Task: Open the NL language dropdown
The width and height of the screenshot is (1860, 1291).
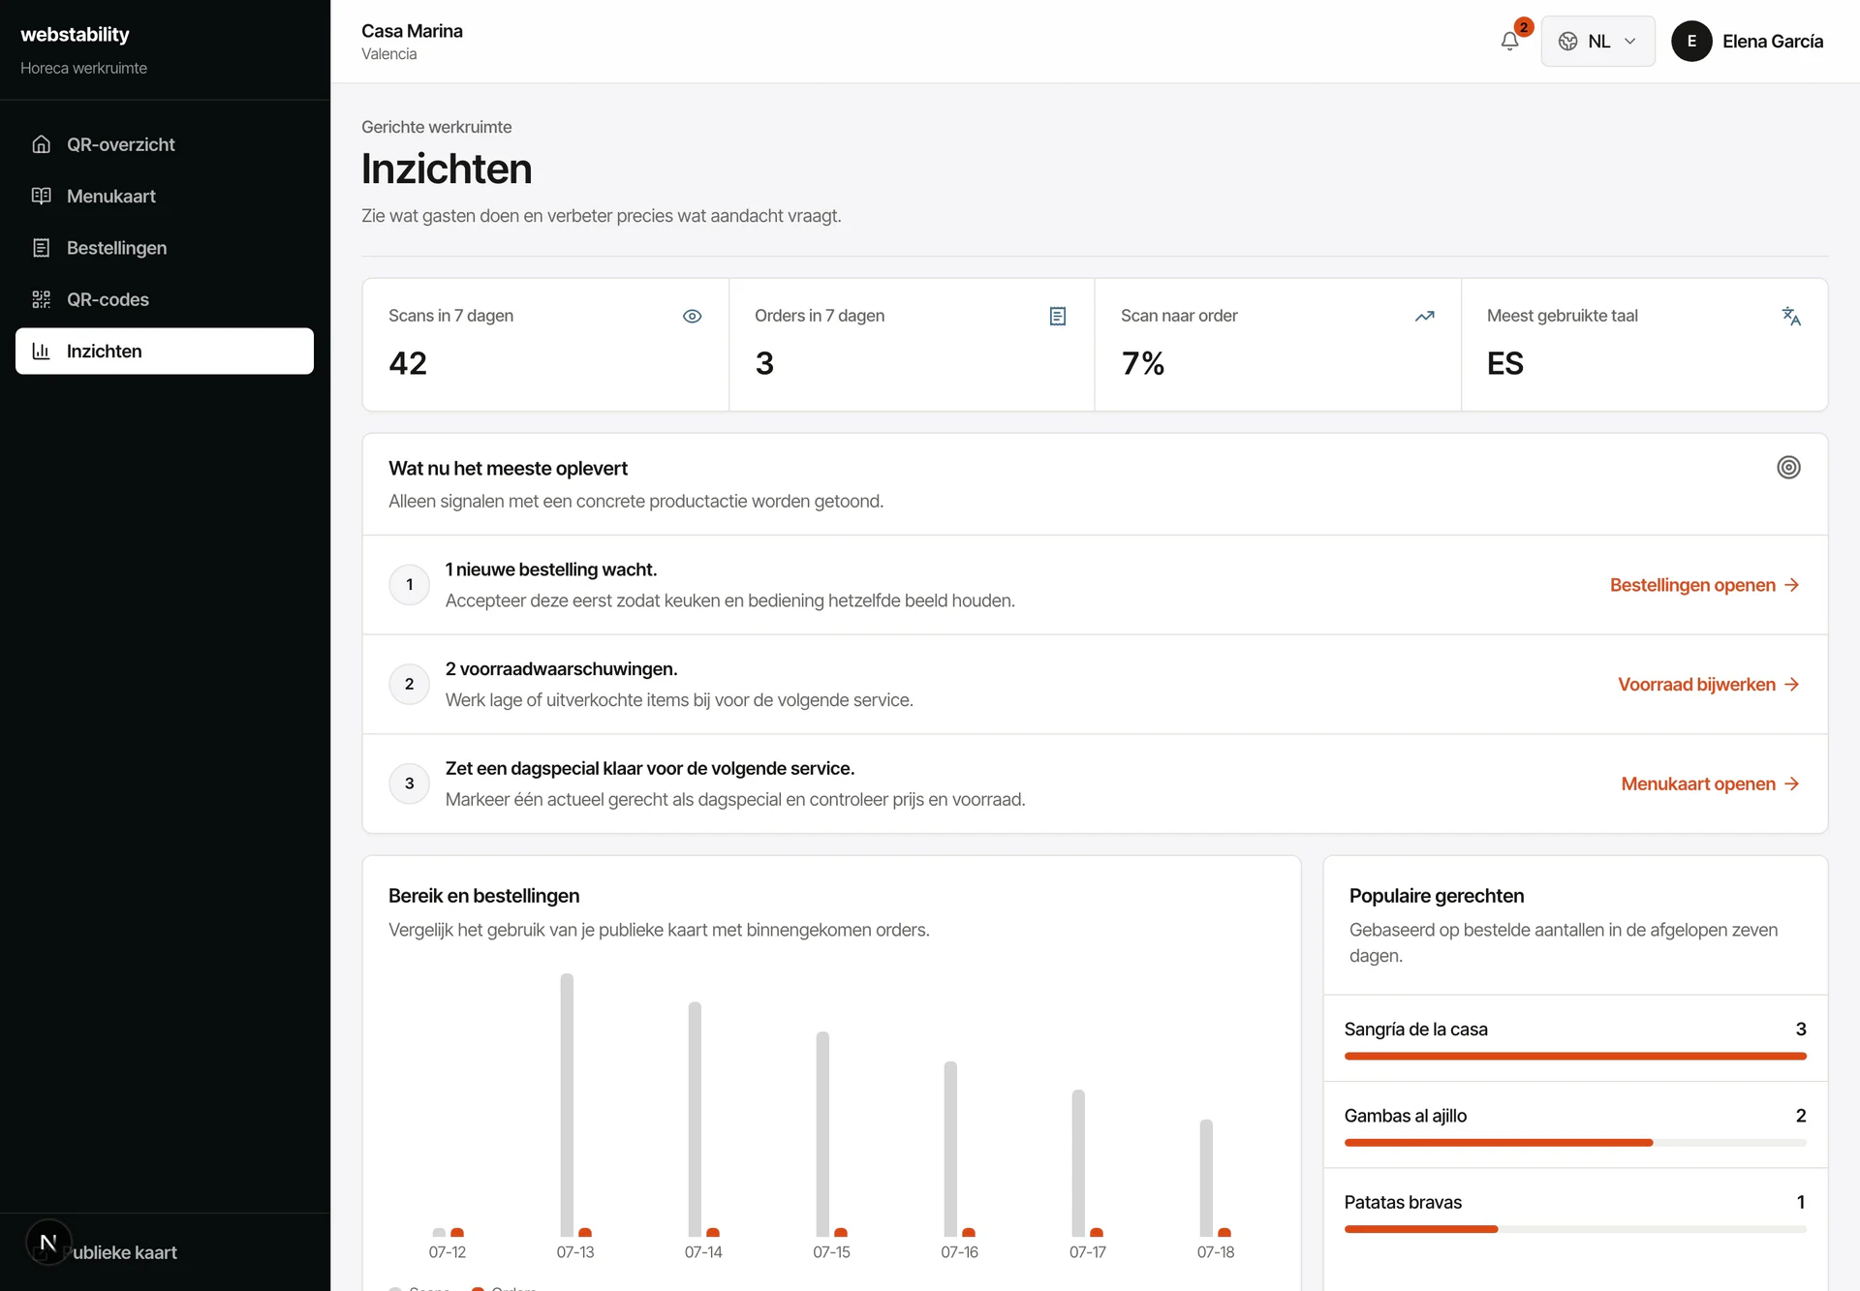Action: (x=1597, y=41)
